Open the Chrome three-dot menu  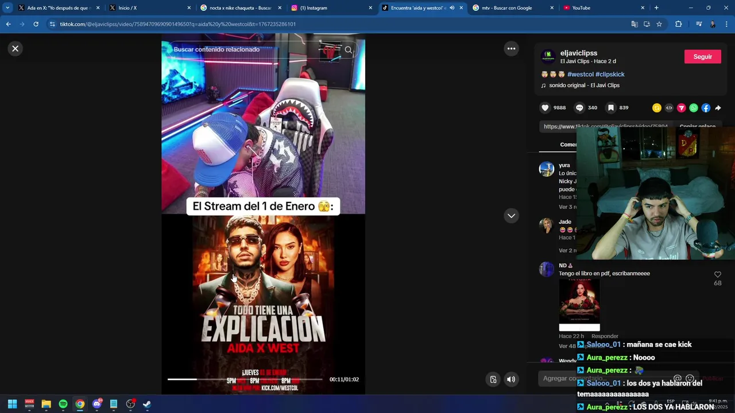tap(727, 24)
